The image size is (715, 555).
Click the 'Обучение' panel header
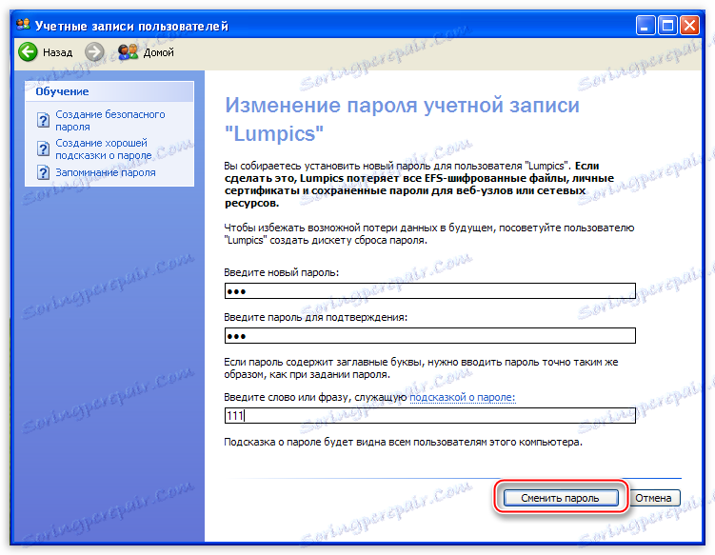coord(109,91)
